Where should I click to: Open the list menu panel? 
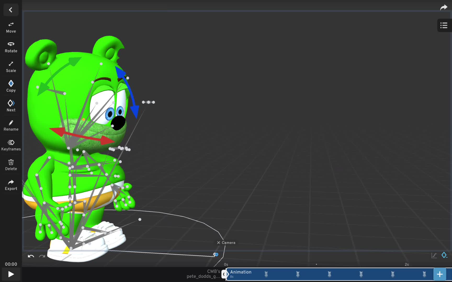[x=444, y=26]
